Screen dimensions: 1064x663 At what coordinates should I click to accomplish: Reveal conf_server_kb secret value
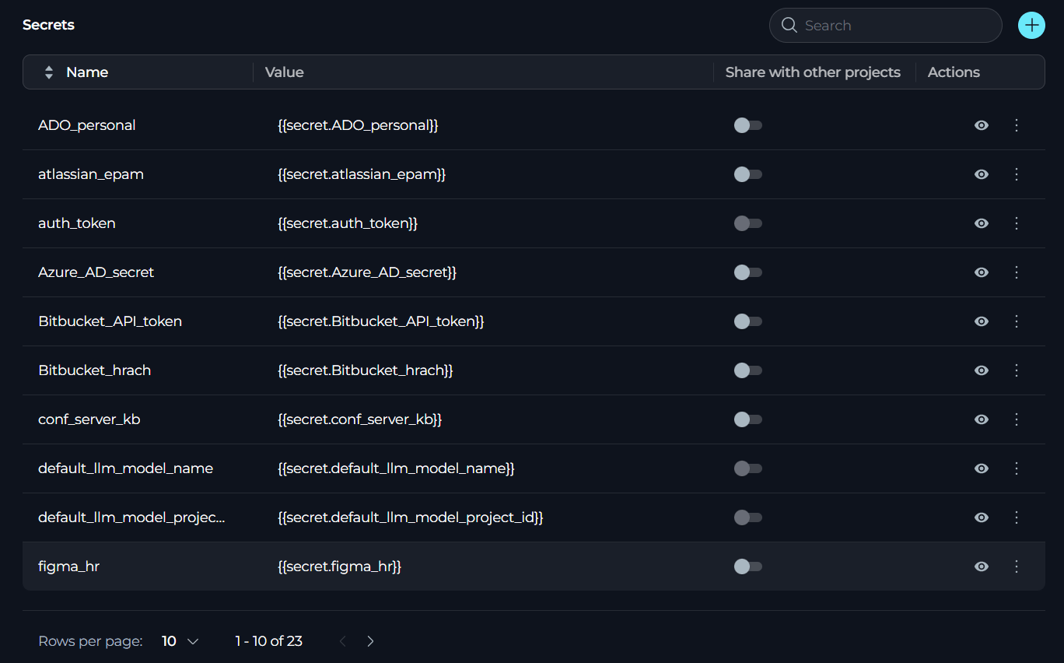point(982,419)
